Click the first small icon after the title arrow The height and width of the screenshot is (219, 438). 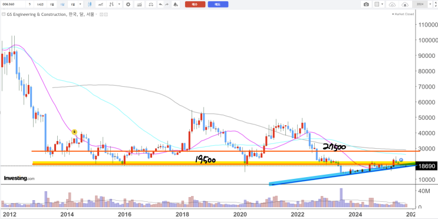[101, 14]
